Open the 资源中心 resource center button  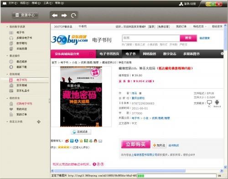[x=25, y=15]
